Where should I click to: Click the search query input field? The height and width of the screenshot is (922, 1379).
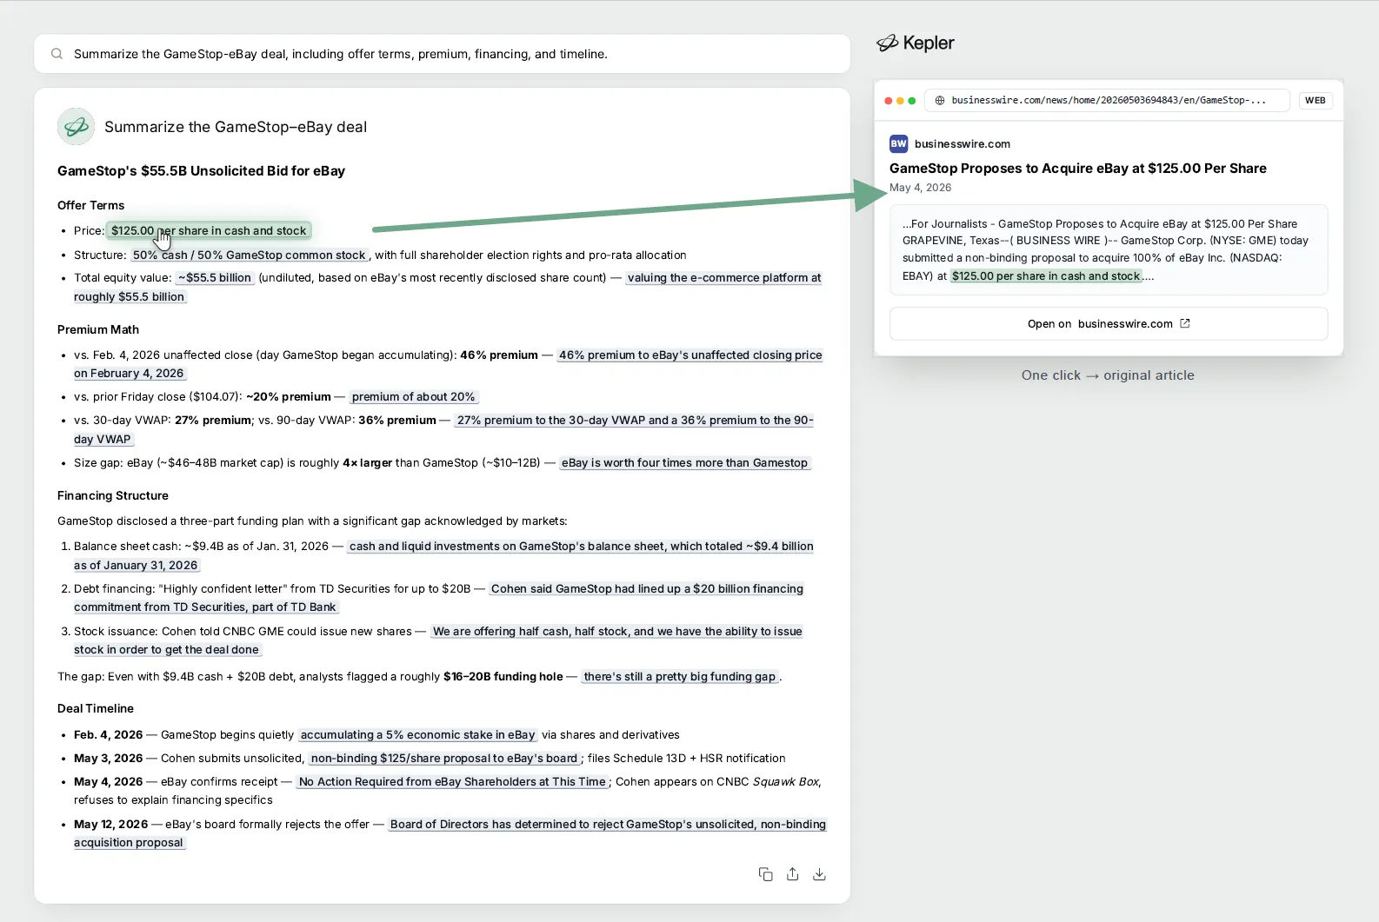point(442,54)
